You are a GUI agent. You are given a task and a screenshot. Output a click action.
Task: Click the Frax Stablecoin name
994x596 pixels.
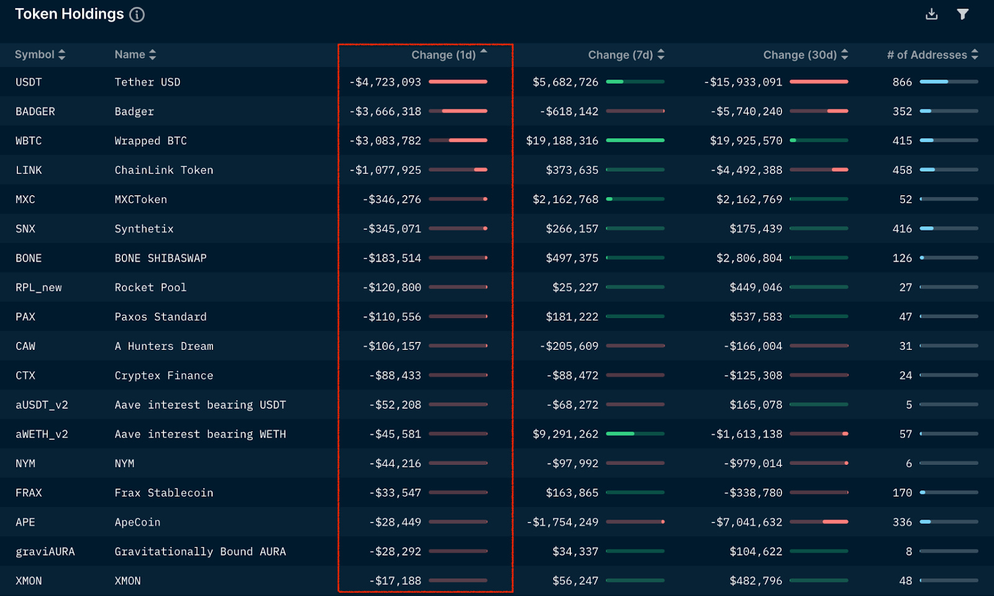click(164, 493)
